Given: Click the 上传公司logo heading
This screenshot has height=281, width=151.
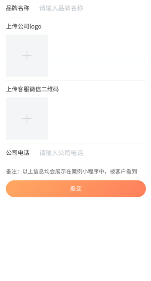Looking at the screenshot, I should click(24, 26).
